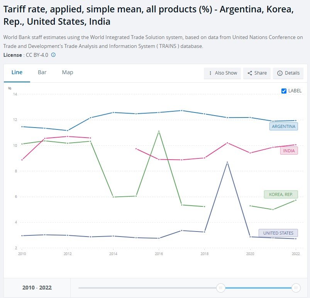Click the Korea 2016 peak data point
310x298 pixels.
159,131
